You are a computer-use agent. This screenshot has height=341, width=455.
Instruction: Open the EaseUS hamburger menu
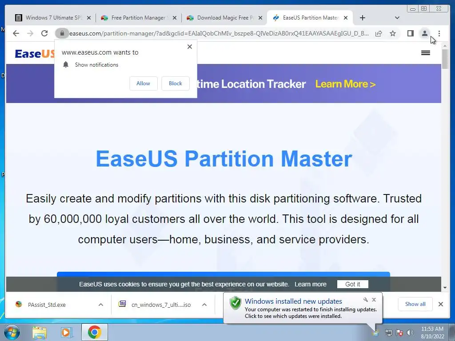[425, 53]
